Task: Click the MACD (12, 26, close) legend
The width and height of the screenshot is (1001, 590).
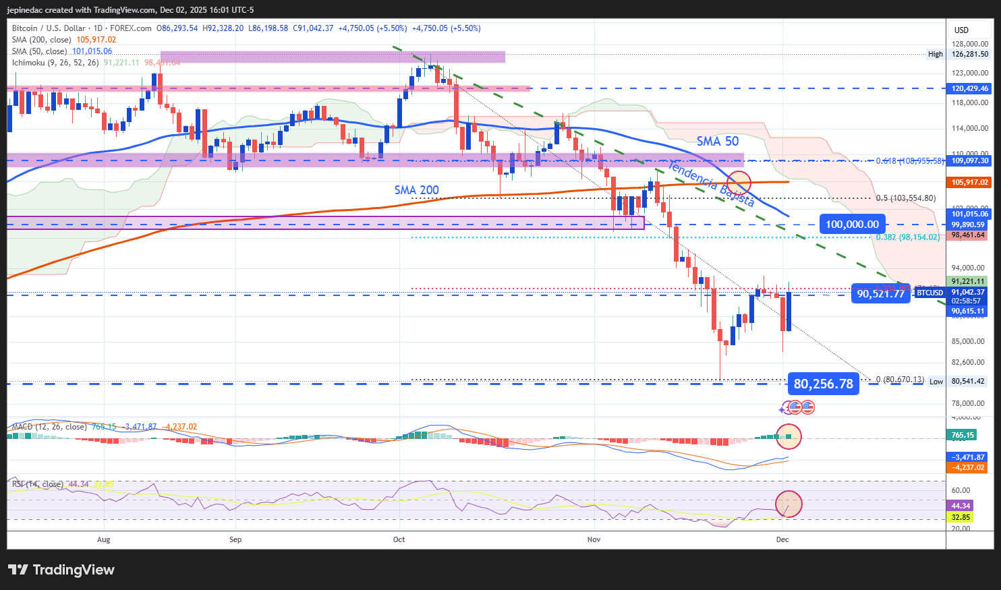Action: point(49,427)
